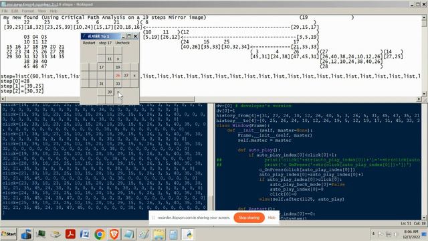
Task: Select the red puzzle cell 26
Action: point(118,75)
